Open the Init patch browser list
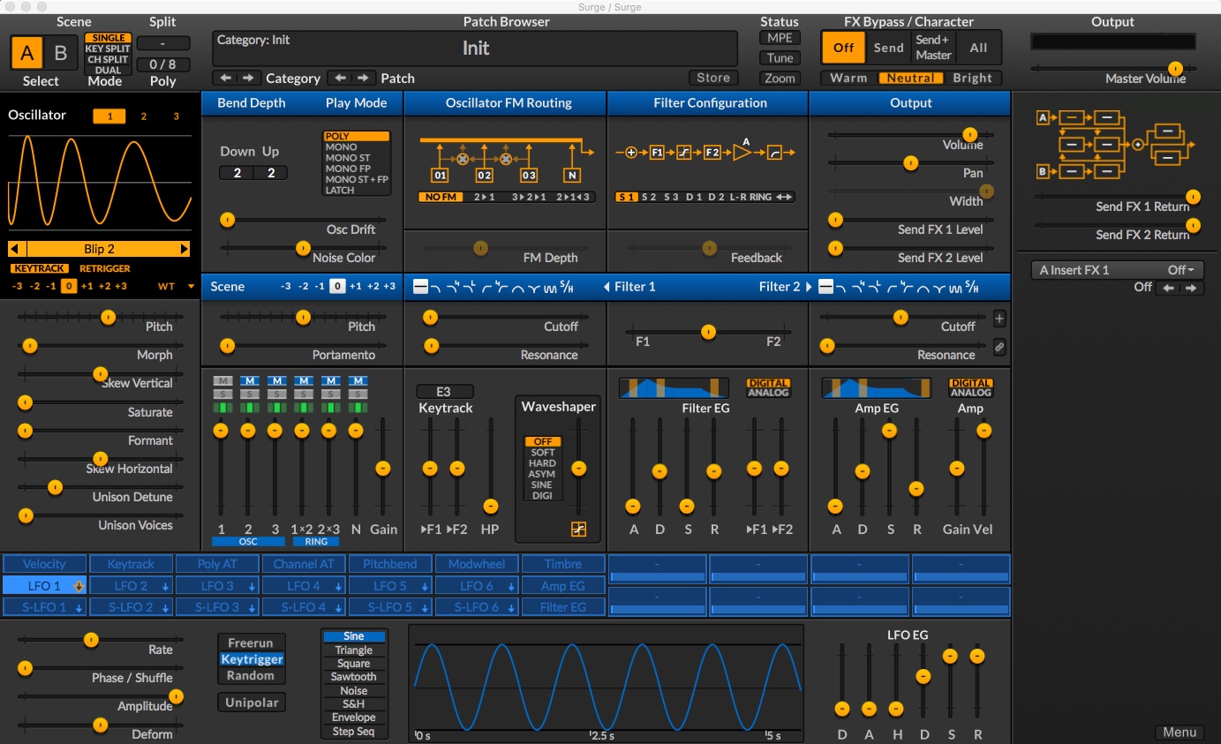Image resolution: width=1221 pixels, height=744 pixels. 475,49
